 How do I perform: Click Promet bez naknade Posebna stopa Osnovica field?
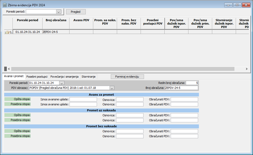130,136
